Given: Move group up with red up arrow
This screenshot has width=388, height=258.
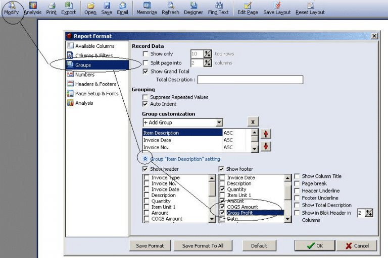Looking at the screenshot, I should pos(266,134).
